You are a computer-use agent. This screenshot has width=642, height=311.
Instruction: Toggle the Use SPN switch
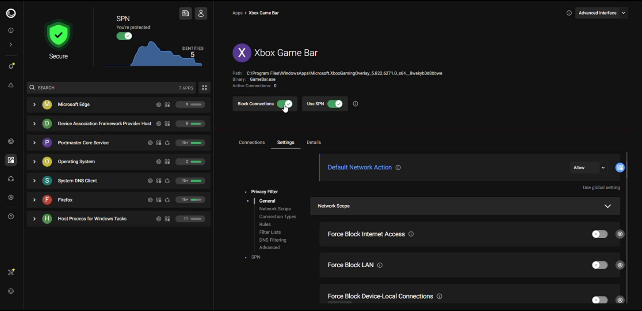click(x=335, y=104)
